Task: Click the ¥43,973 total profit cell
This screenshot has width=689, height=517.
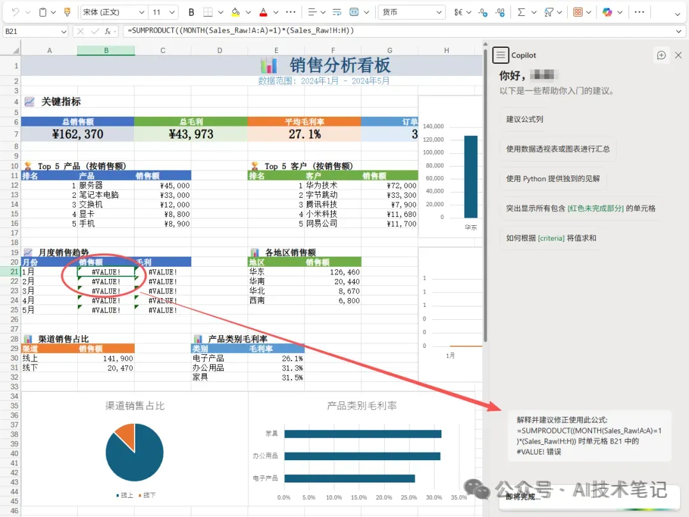Action: click(191, 134)
